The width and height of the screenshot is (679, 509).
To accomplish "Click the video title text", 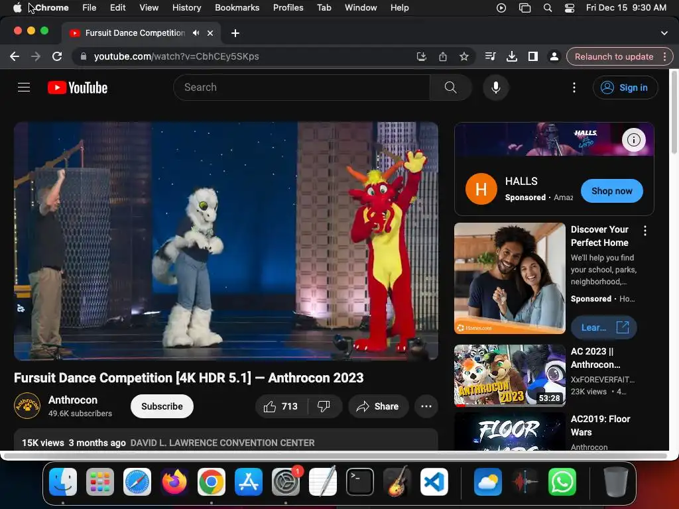I will (x=189, y=378).
